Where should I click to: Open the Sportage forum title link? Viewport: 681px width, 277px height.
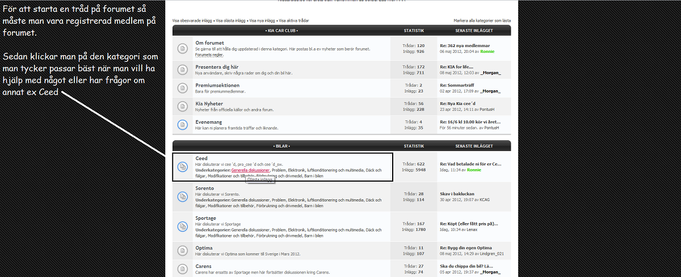205,218
